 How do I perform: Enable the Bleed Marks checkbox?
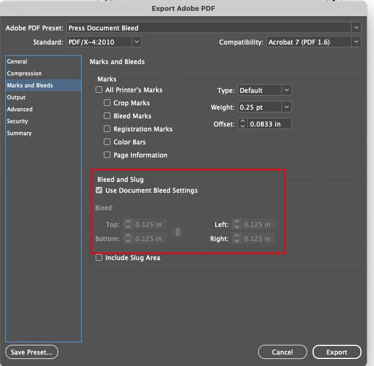point(107,116)
